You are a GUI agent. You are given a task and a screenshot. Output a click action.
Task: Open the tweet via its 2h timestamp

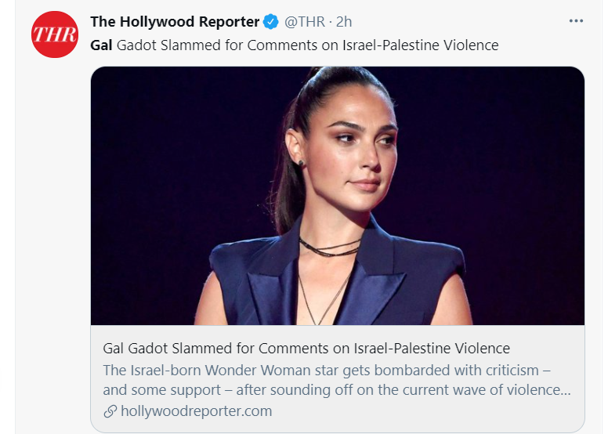[x=344, y=22]
